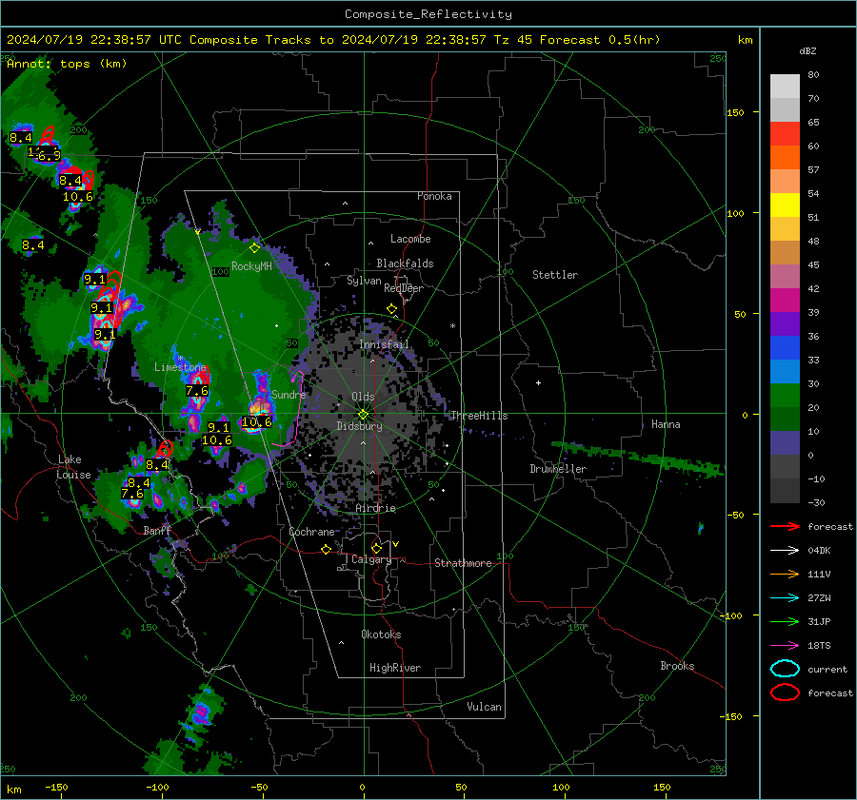
Task: Click the Airdrie town label
Action: click(375, 508)
